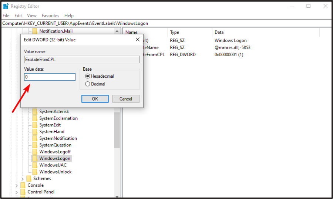Screen dimensions: 333x199
Task: Select the SystemExclamation folder icon
Action: (x=35, y=118)
